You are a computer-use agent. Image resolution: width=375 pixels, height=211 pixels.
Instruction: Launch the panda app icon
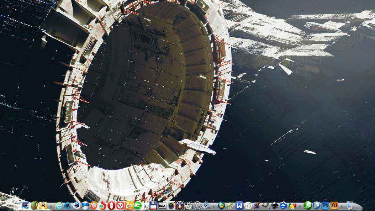180,206
